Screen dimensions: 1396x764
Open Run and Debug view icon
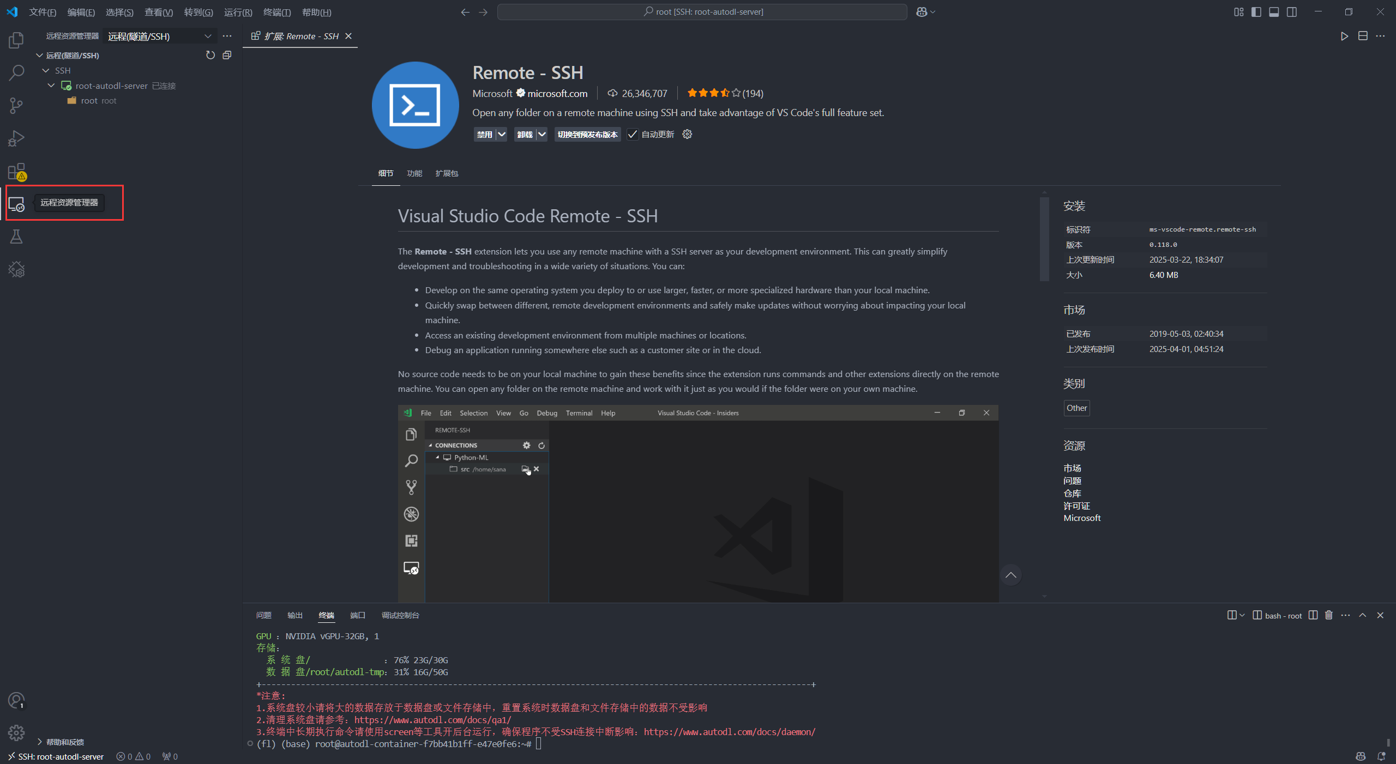(16, 138)
